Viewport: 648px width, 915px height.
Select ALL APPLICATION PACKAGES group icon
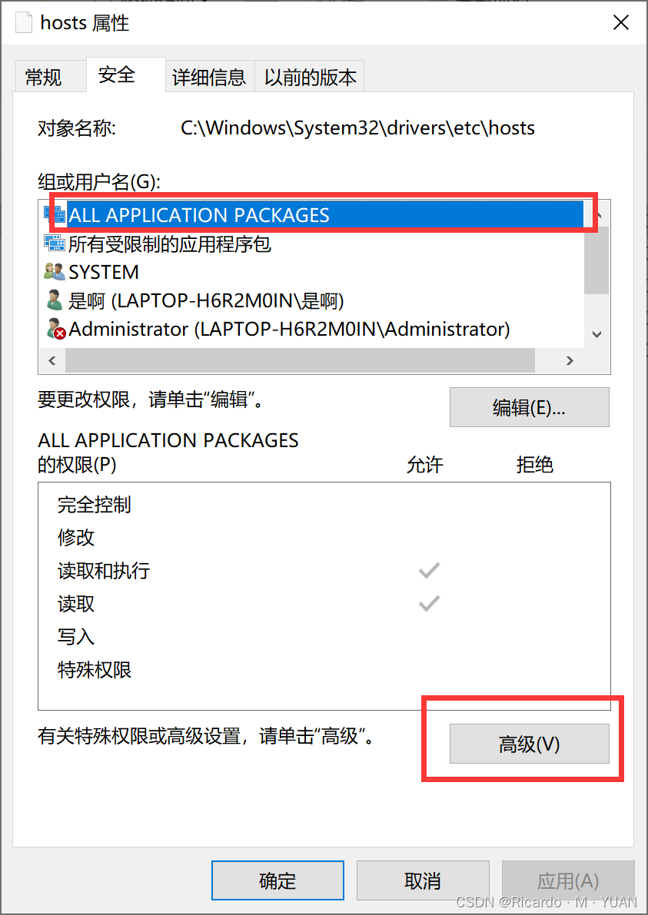pos(55,215)
